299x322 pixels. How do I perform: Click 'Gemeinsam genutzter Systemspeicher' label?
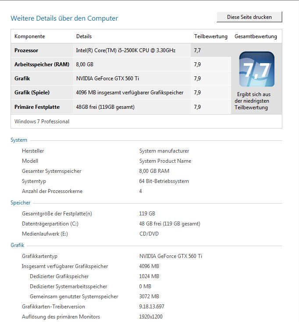click(74, 297)
